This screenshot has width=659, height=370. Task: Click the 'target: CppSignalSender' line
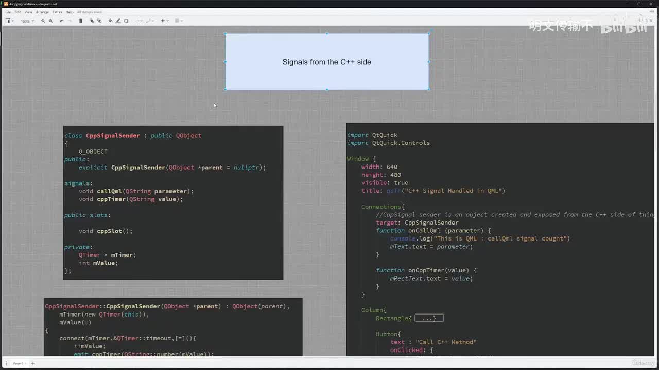417,223
